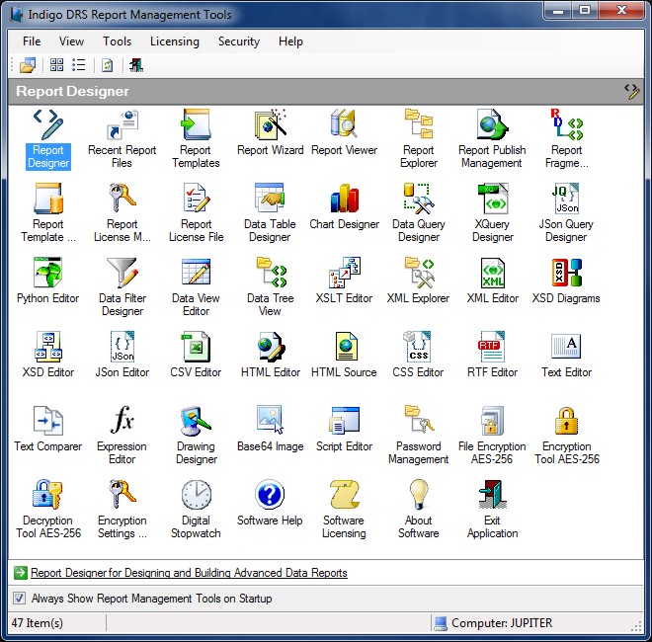Open the CSS Editor
The height and width of the screenshot is (642, 652).
coord(418,356)
